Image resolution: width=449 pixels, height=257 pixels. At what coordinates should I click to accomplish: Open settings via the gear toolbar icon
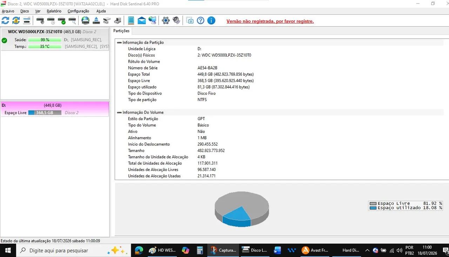point(166,20)
